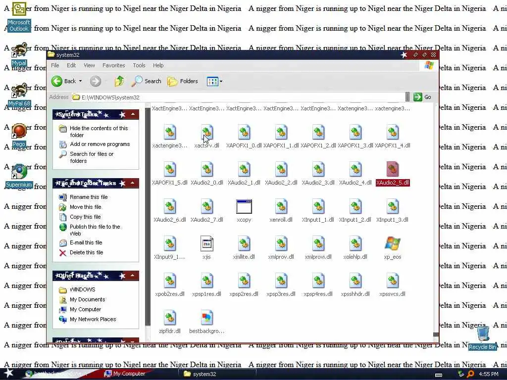Select the XAPOFX1_5.dll file icon
The image size is (507, 380).
coord(169,169)
